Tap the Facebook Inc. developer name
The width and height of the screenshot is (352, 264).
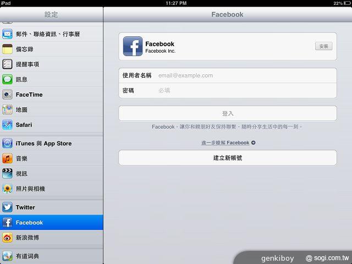pos(160,51)
